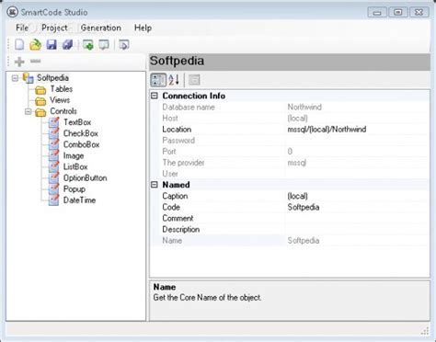436x342 pixels.
Task: Select the Name property label
Action: (172, 241)
